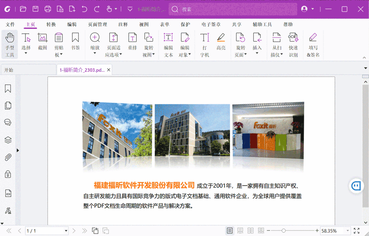Viewport: 369px width, 236px height.
Task: Expand the 选择 select tool dropdown
Action: point(26,53)
